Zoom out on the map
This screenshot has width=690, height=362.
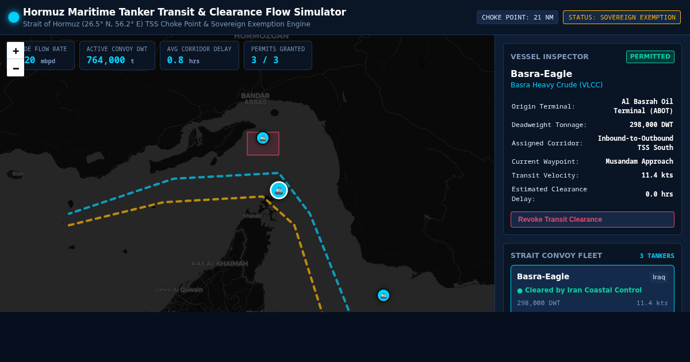tap(16, 68)
